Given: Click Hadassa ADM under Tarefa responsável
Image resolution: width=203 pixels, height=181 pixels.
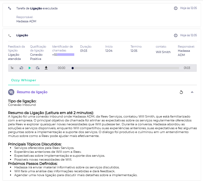Looking at the screenshot, I should tap(26, 21).
